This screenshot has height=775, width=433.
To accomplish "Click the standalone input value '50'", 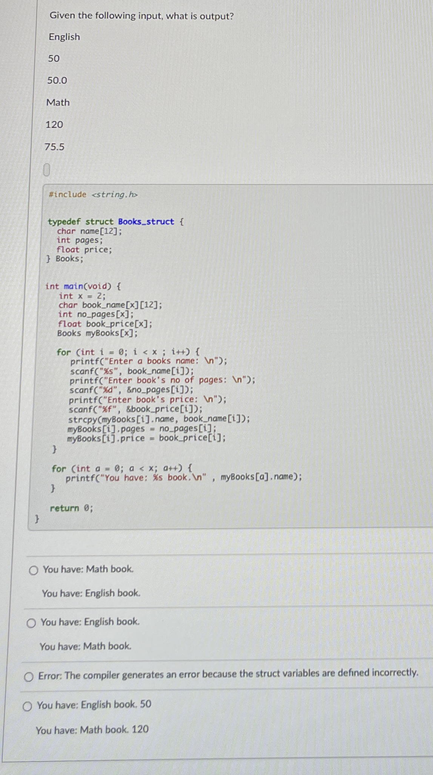I will tap(54, 59).
